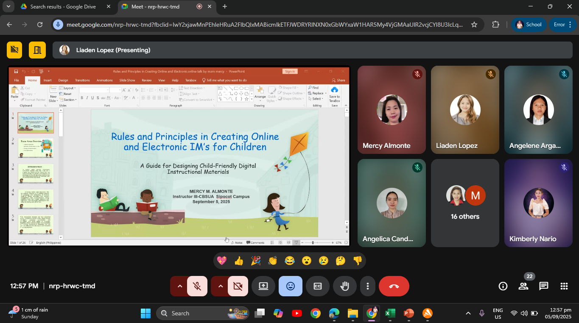
Task: Toggle closed captions button
Action: [x=318, y=286]
